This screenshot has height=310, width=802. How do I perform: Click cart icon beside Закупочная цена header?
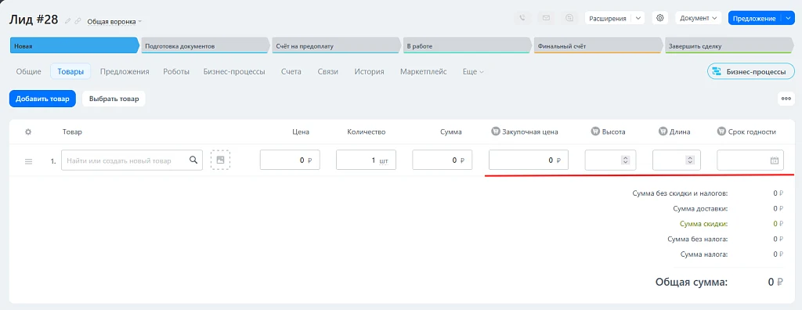click(x=495, y=132)
